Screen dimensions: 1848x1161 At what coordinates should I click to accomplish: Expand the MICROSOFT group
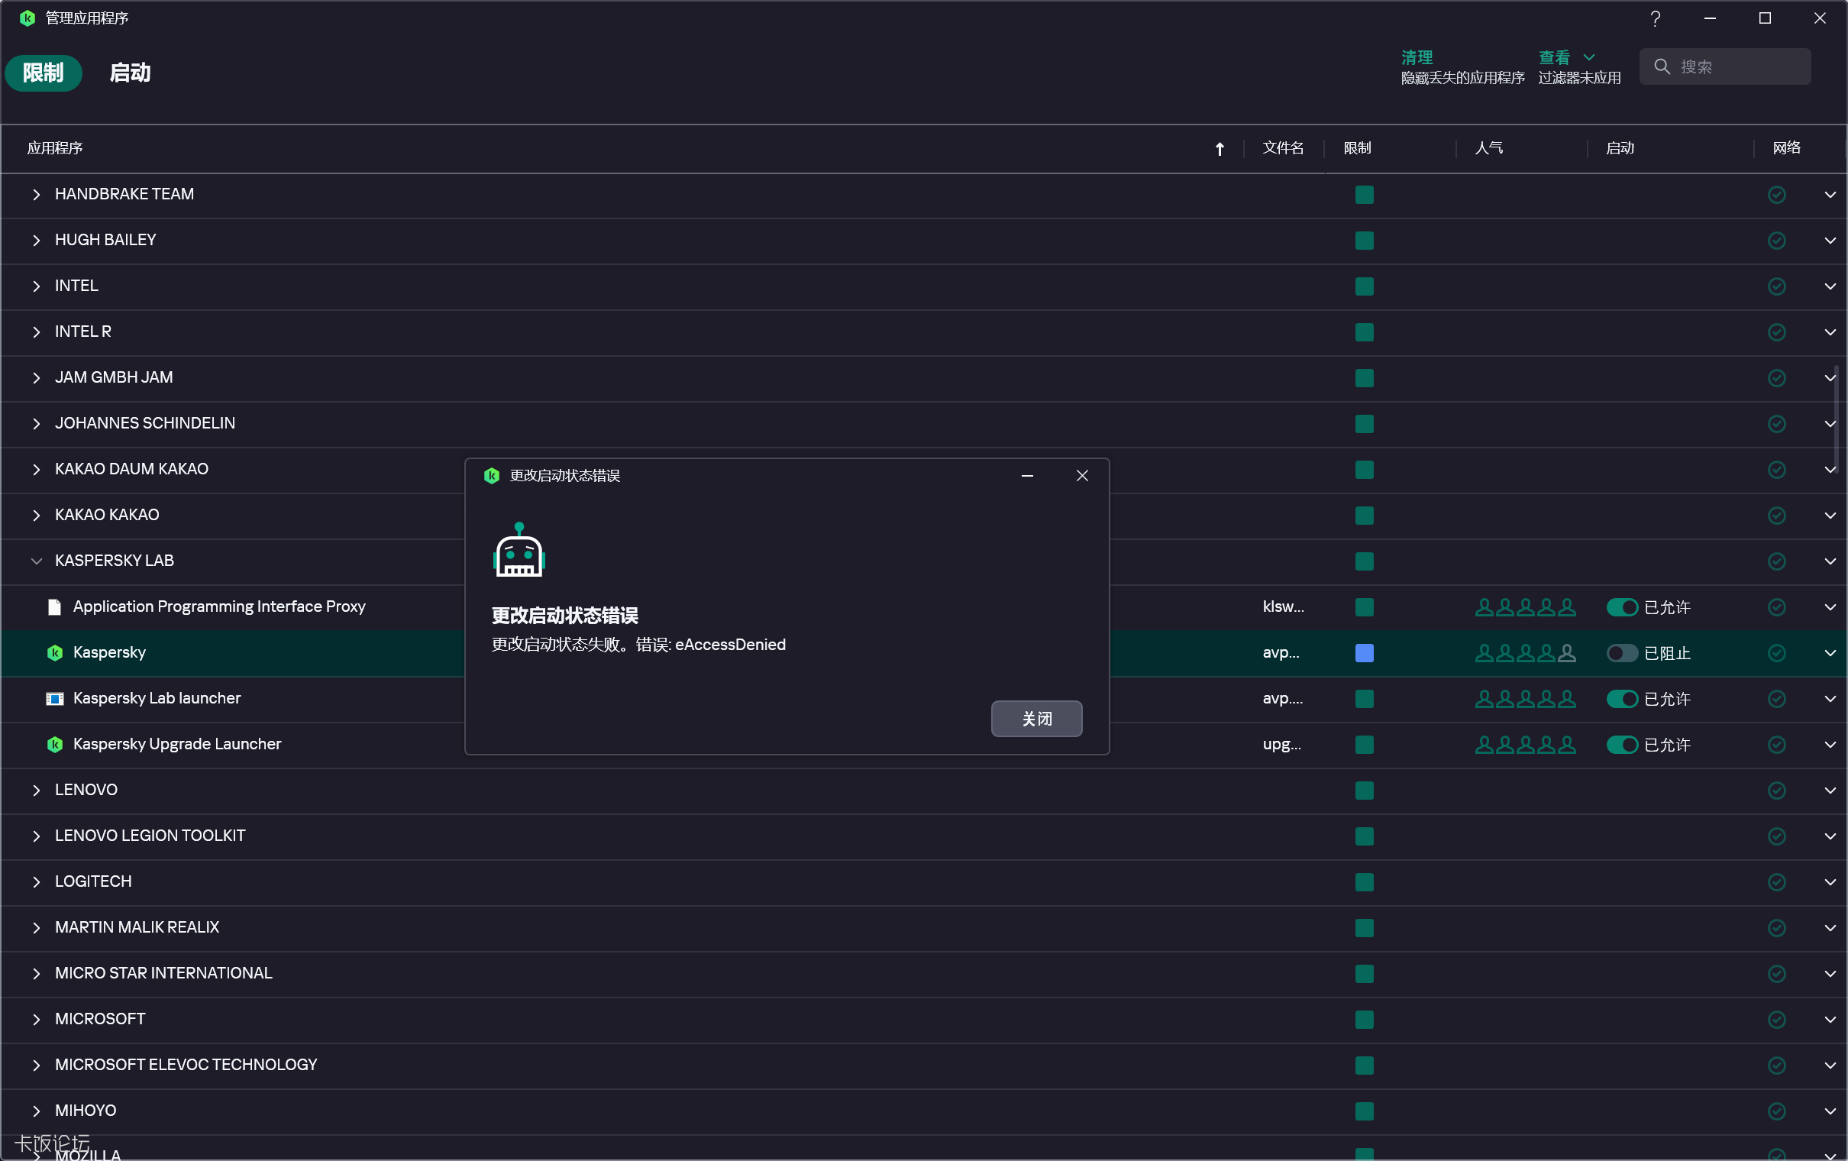coord(36,1019)
